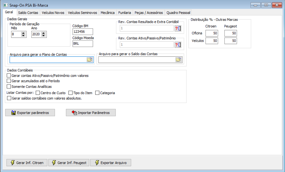Open the Veículos Novos tab

click(x=53, y=13)
